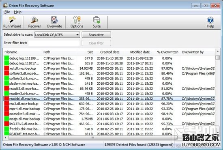
Task: Click size value 1.75 MB
Action: click(x=87, y=119)
